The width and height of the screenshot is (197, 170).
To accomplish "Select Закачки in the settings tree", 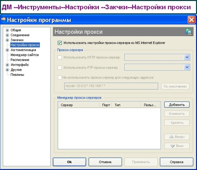I will click(17, 40).
